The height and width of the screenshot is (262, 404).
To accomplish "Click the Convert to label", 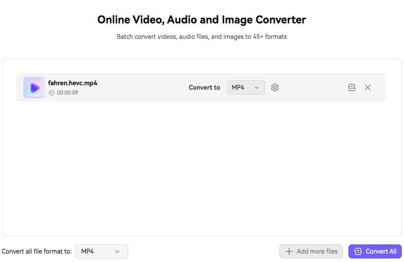I will point(204,87).
